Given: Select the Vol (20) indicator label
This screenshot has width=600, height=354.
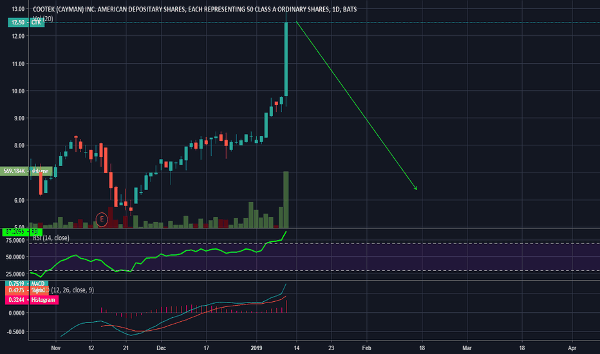Looking at the screenshot, I should coord(43,19).
